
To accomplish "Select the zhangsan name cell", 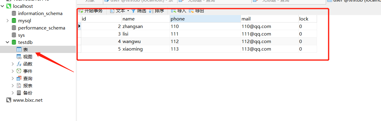I will [x=146, y=26].
